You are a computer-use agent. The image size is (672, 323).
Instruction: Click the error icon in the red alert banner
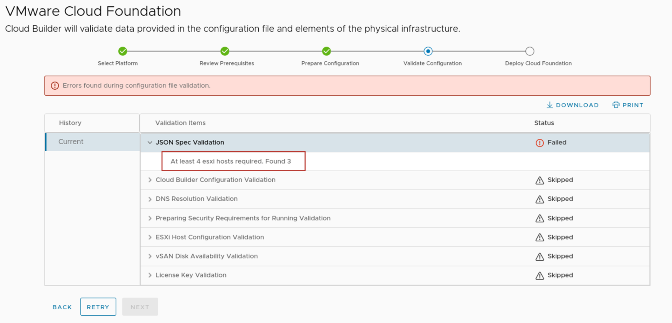coord(55,85)
